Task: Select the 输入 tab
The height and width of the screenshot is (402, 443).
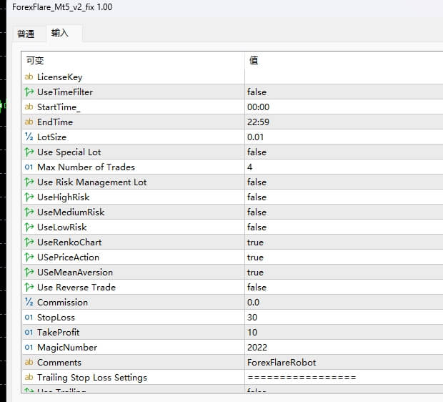Action: pyautogui.click(x=60, y=34)
